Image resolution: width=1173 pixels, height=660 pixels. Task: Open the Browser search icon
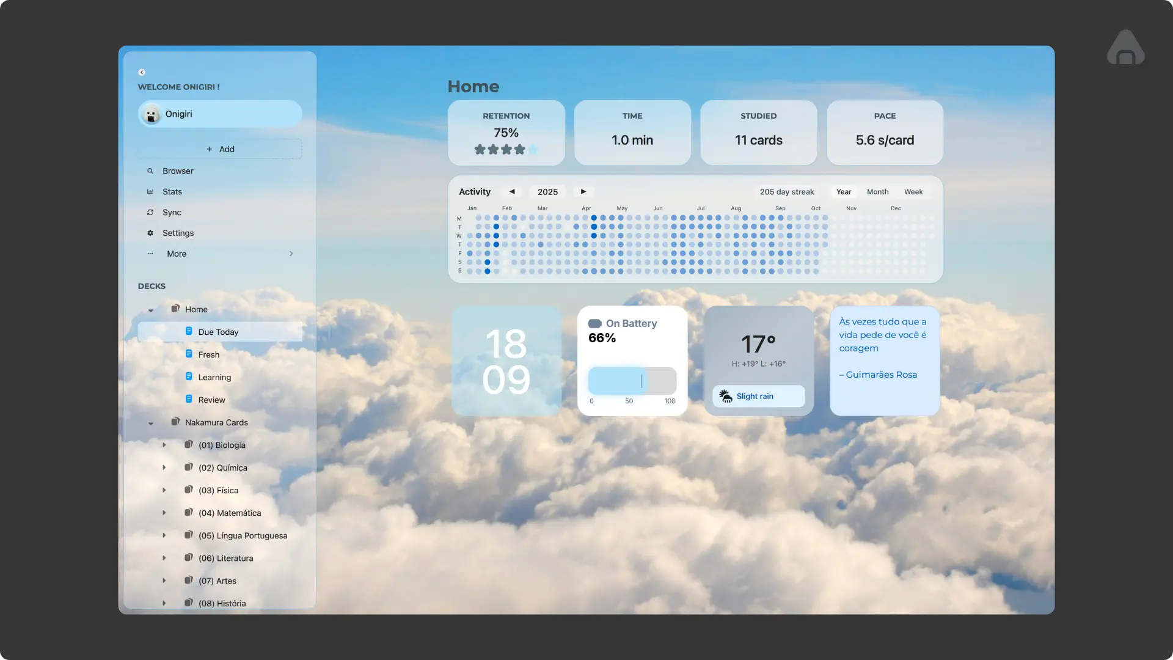click(x=150, y=171)
